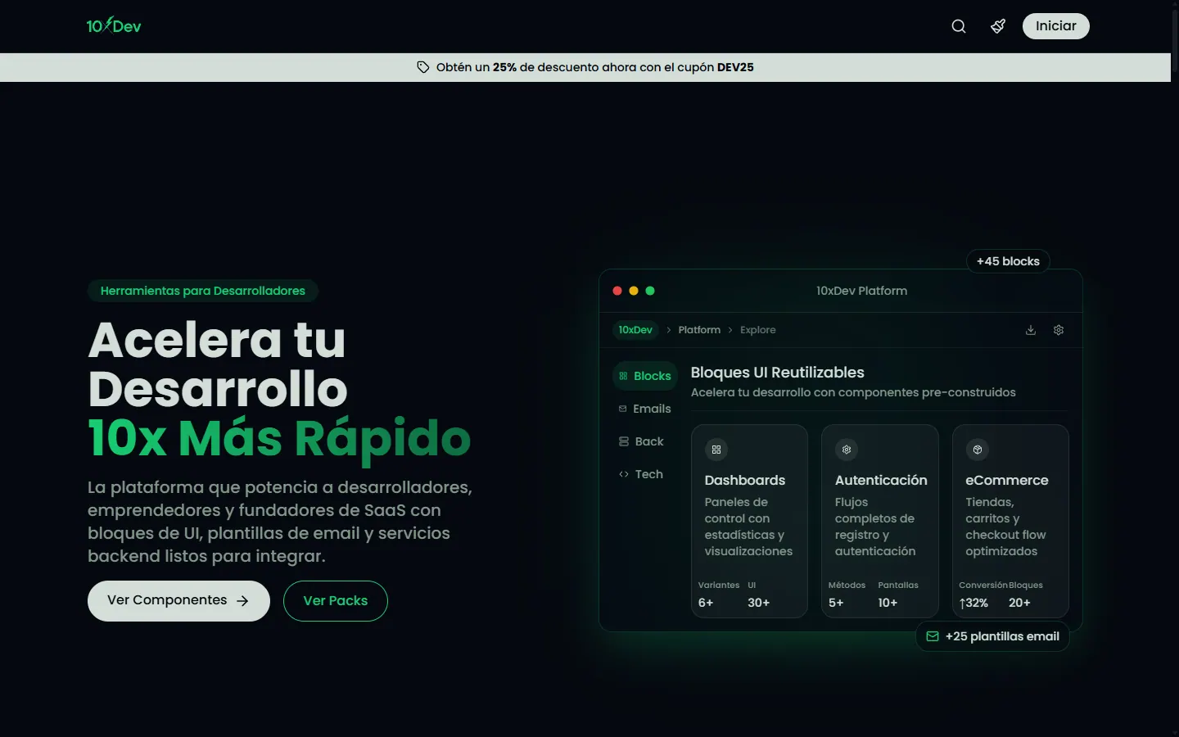The width and height of the screenshot is (1179, 737).
Task: Click the red window dot
Action: coord(617,291)
